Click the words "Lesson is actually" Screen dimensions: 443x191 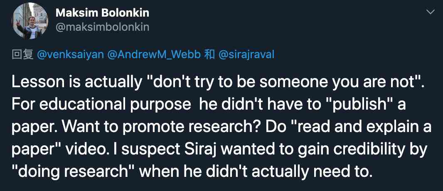pos(76,82)
